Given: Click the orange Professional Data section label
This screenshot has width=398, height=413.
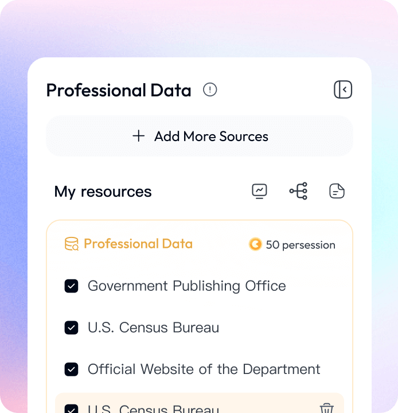Looking at the screenshot, I should pyautogui.click(x=138, y=244).
